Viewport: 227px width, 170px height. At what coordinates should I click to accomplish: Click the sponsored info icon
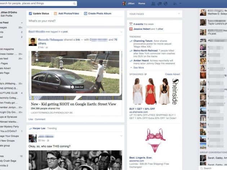[x=146, y=74]
